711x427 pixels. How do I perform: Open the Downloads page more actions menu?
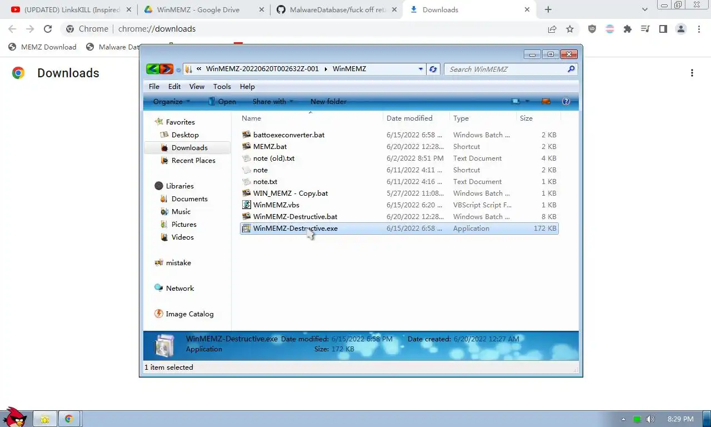pyautogui.click(x=692, y=73)
